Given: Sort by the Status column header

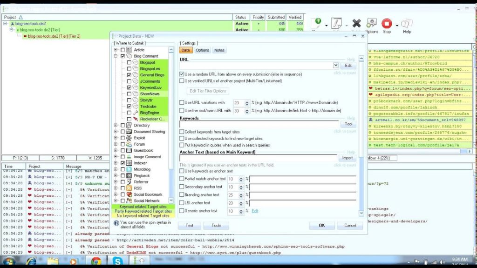Looking at the screenshot, I should (241, 17).
